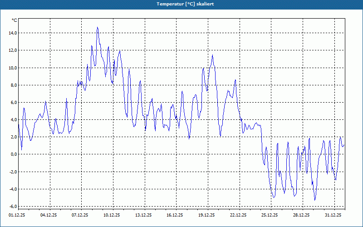
Task: Click the highest temperature peak above 14 °C
Action: click(98, 27)
